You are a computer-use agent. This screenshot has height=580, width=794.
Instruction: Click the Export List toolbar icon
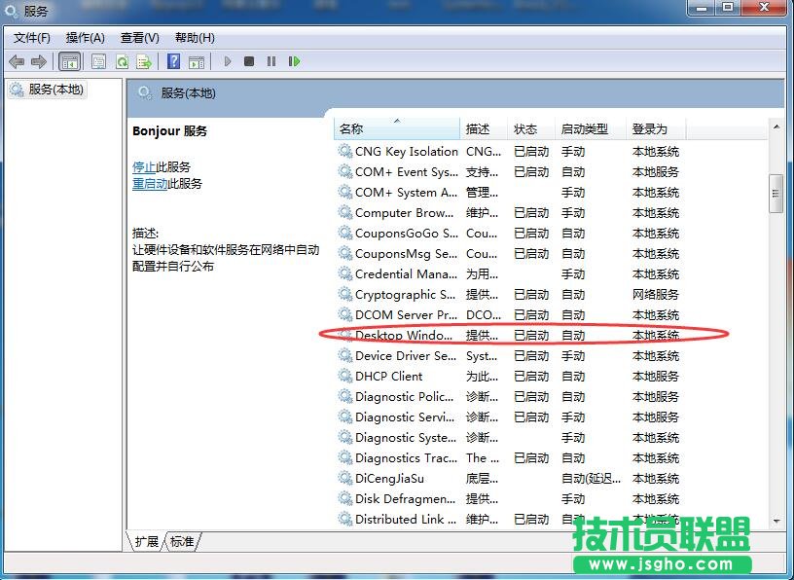click(143, 61)
